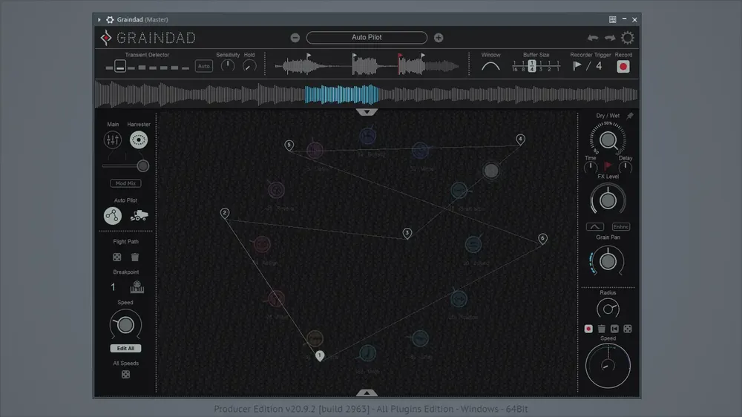Click the Breakpoint keyboard icon
Viewport: 742px width, 417px height.
pyautogui.click(x=137, y=287)
